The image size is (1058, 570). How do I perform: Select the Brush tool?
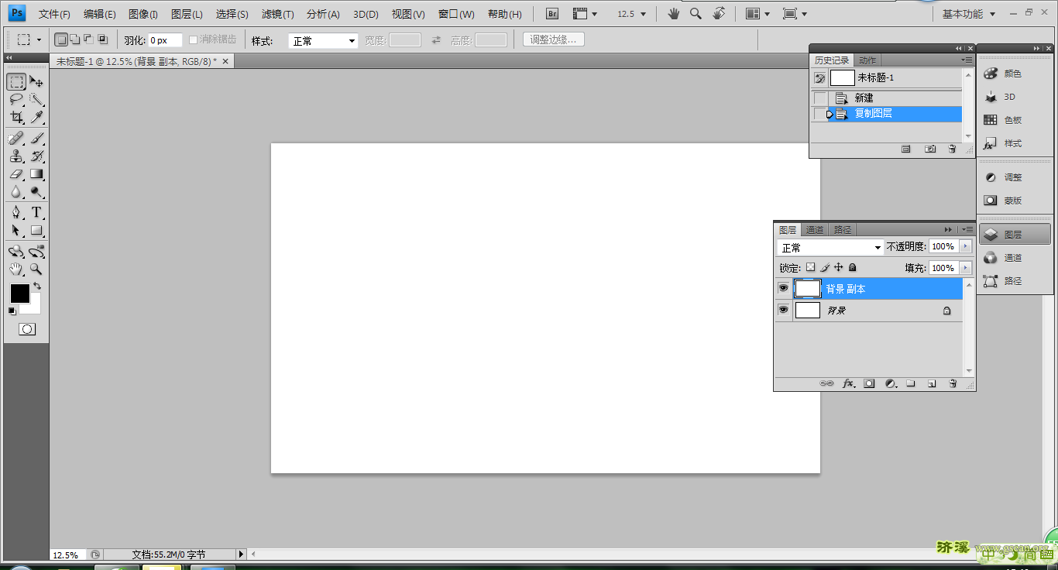[36, 139]
